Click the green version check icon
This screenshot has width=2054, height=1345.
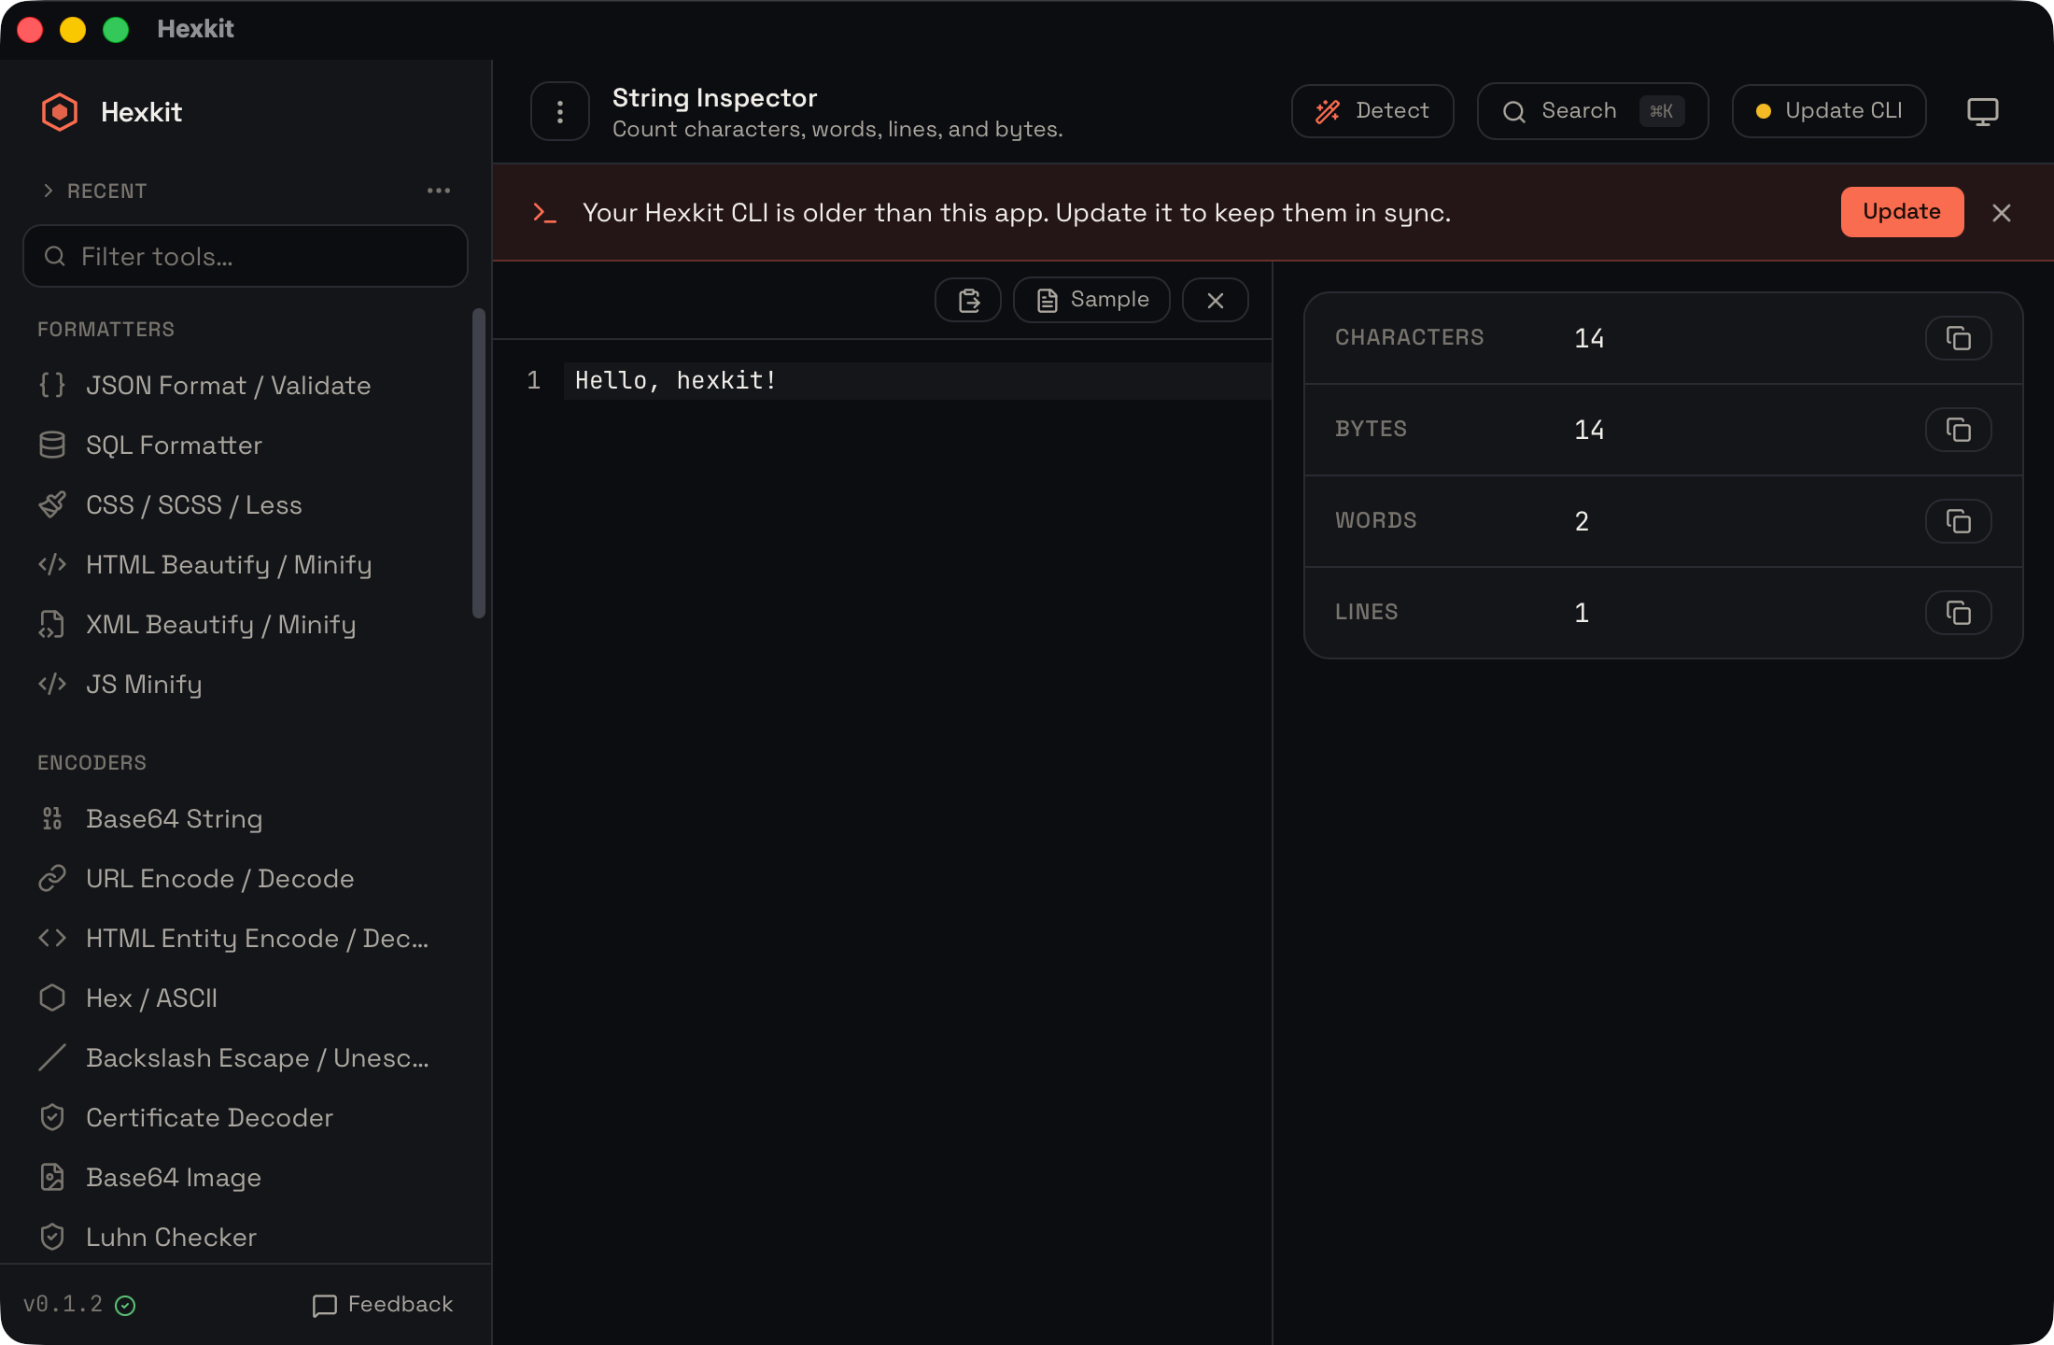(125, 1306)
